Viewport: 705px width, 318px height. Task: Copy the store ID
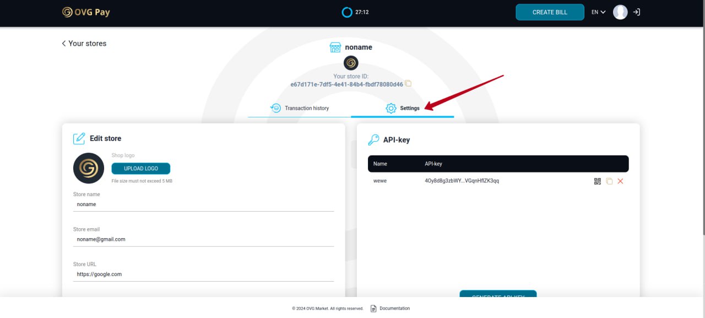click(x=408, y=84)
